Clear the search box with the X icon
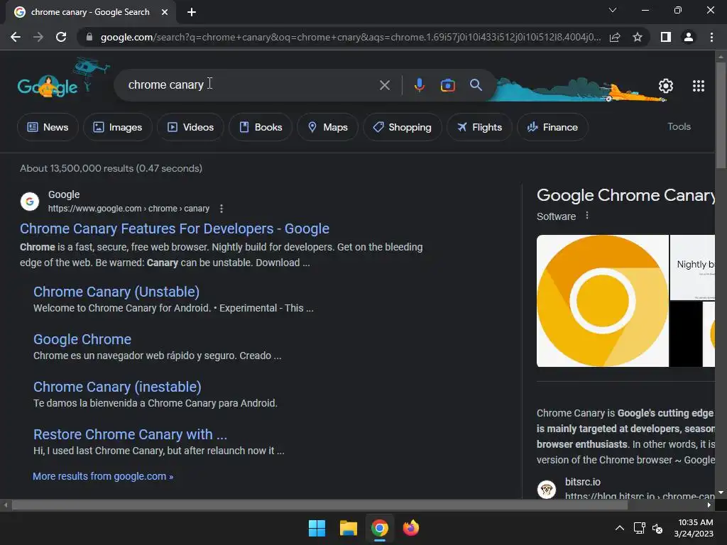Image resolution: width=727 pixels, height=545 pixels. (x=384, y=85)
